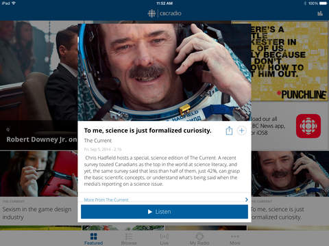Start playback with the Listen button

164,212
